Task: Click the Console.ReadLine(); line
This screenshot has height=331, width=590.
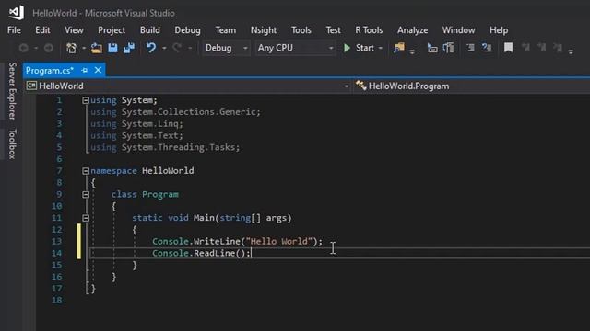Action: (201, 254)
